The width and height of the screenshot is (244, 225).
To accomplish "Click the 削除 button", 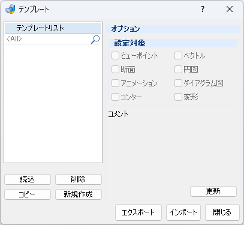I will pyautogui.click(x=79, y=179).
